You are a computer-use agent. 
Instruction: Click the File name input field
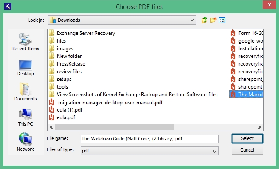[x=150, y=139]
